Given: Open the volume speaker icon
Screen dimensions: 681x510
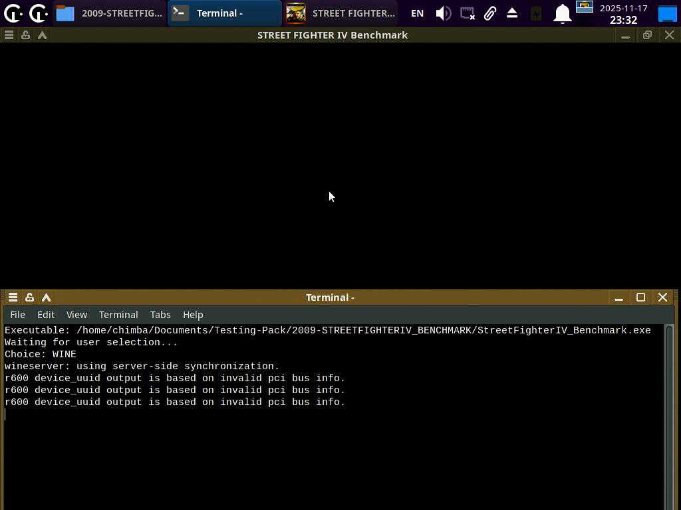Looking at the screenshot, I should 443,13.
